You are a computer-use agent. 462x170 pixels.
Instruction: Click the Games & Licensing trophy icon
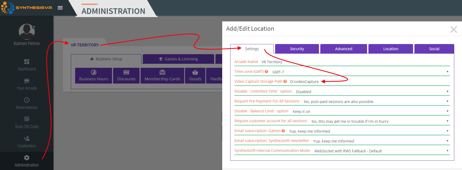[x=161, y=59]
